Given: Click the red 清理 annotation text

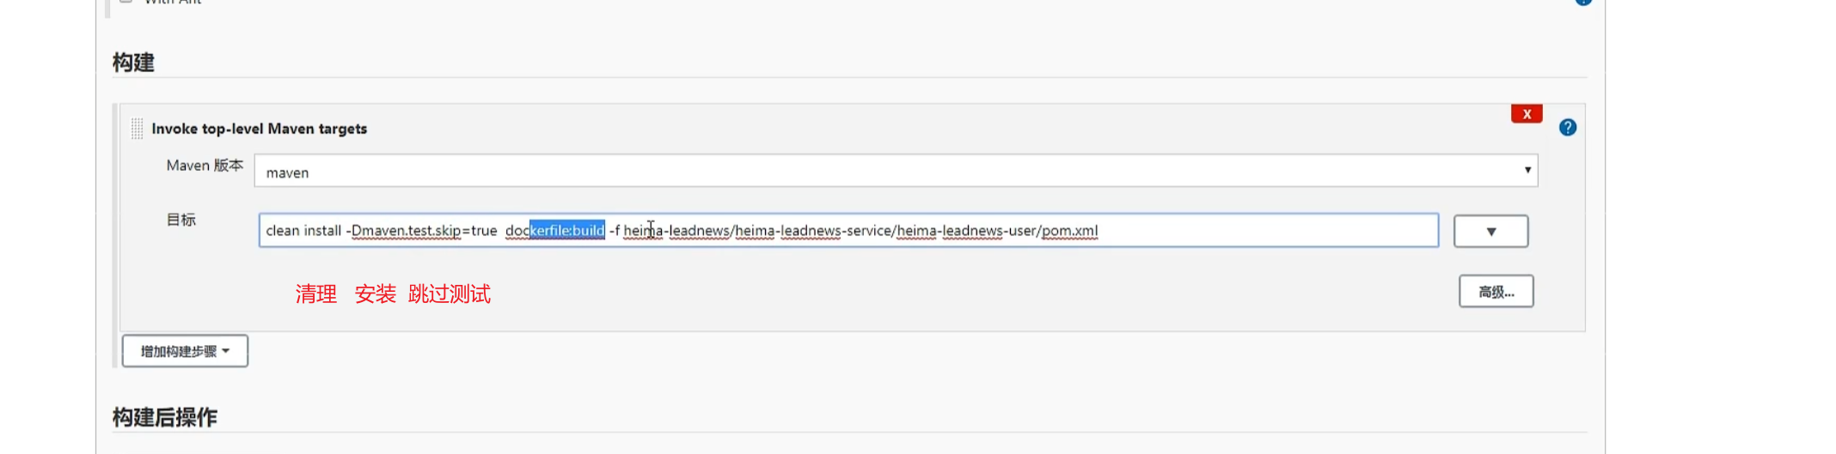Looking at the screenshot, I should click(x=315, y=294).
